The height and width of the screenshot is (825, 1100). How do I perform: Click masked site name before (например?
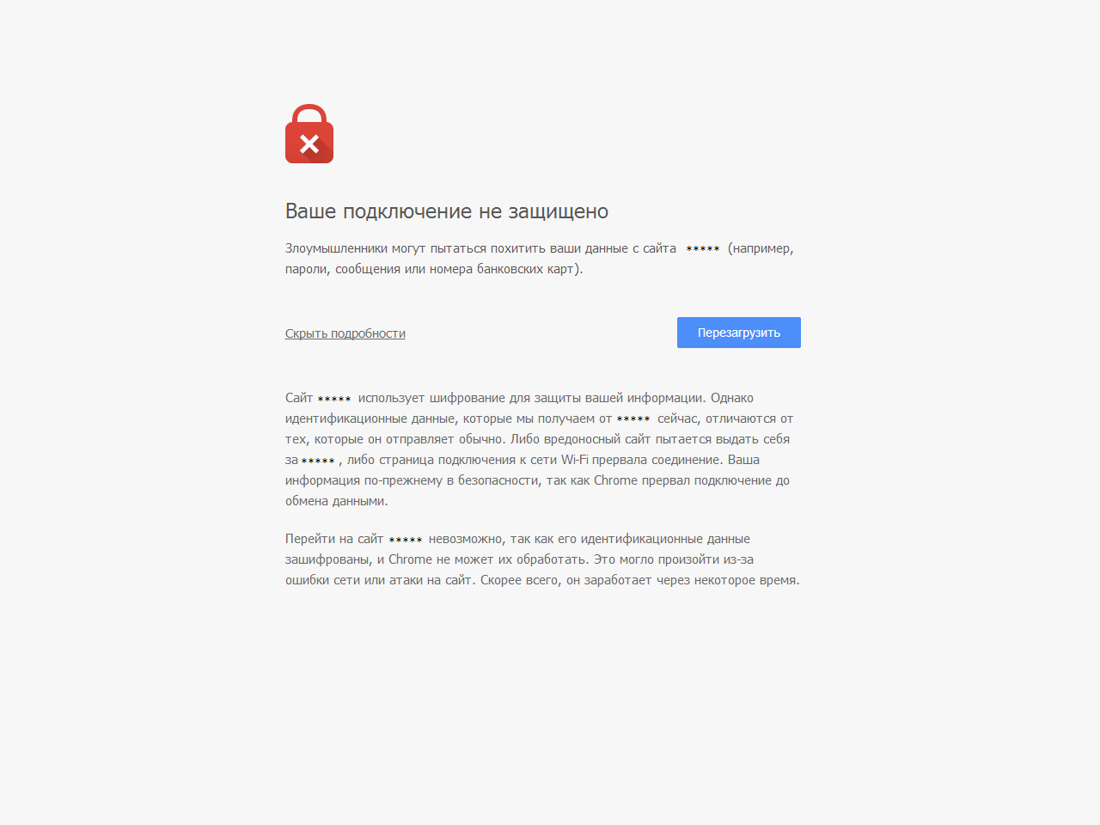click(703, 249)
